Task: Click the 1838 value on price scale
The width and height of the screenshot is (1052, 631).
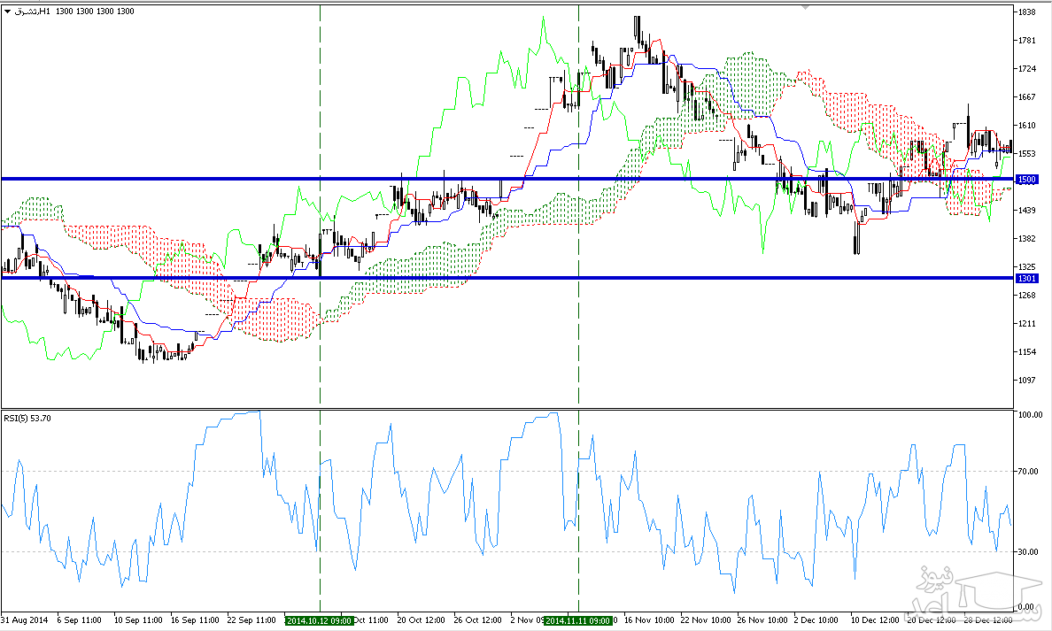Action: coord(1028,12)
